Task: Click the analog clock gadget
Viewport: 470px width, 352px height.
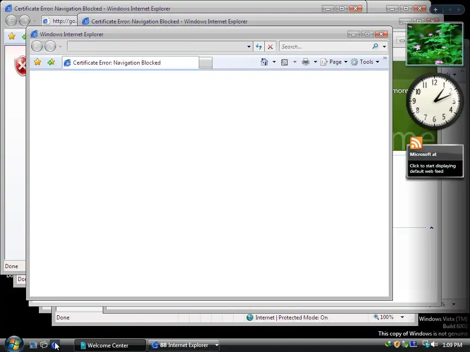Action: click(434, 101)
